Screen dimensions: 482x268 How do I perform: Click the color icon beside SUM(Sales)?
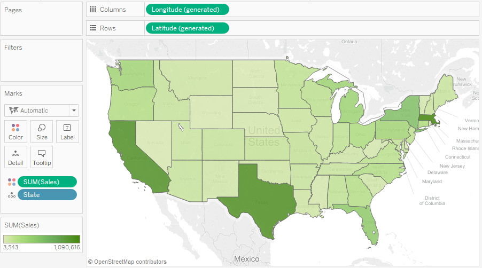click(x=12, y=182)
